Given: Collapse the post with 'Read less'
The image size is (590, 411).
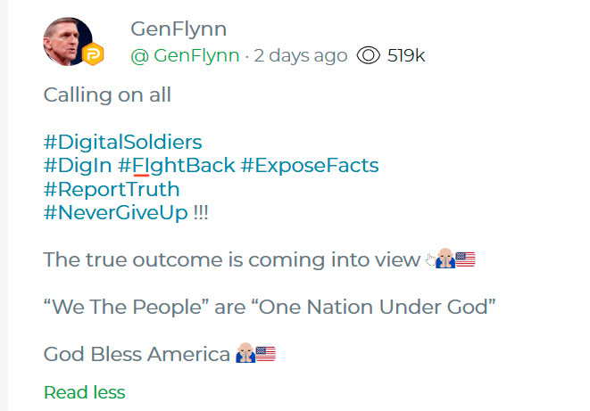Looking at the screenshot, I should pyautogui.click(x=84, y=392).
